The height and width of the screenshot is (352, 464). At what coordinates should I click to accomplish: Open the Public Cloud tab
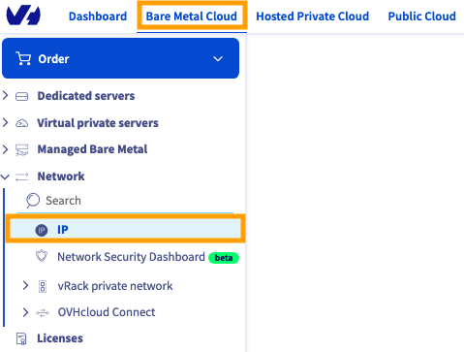421,16
